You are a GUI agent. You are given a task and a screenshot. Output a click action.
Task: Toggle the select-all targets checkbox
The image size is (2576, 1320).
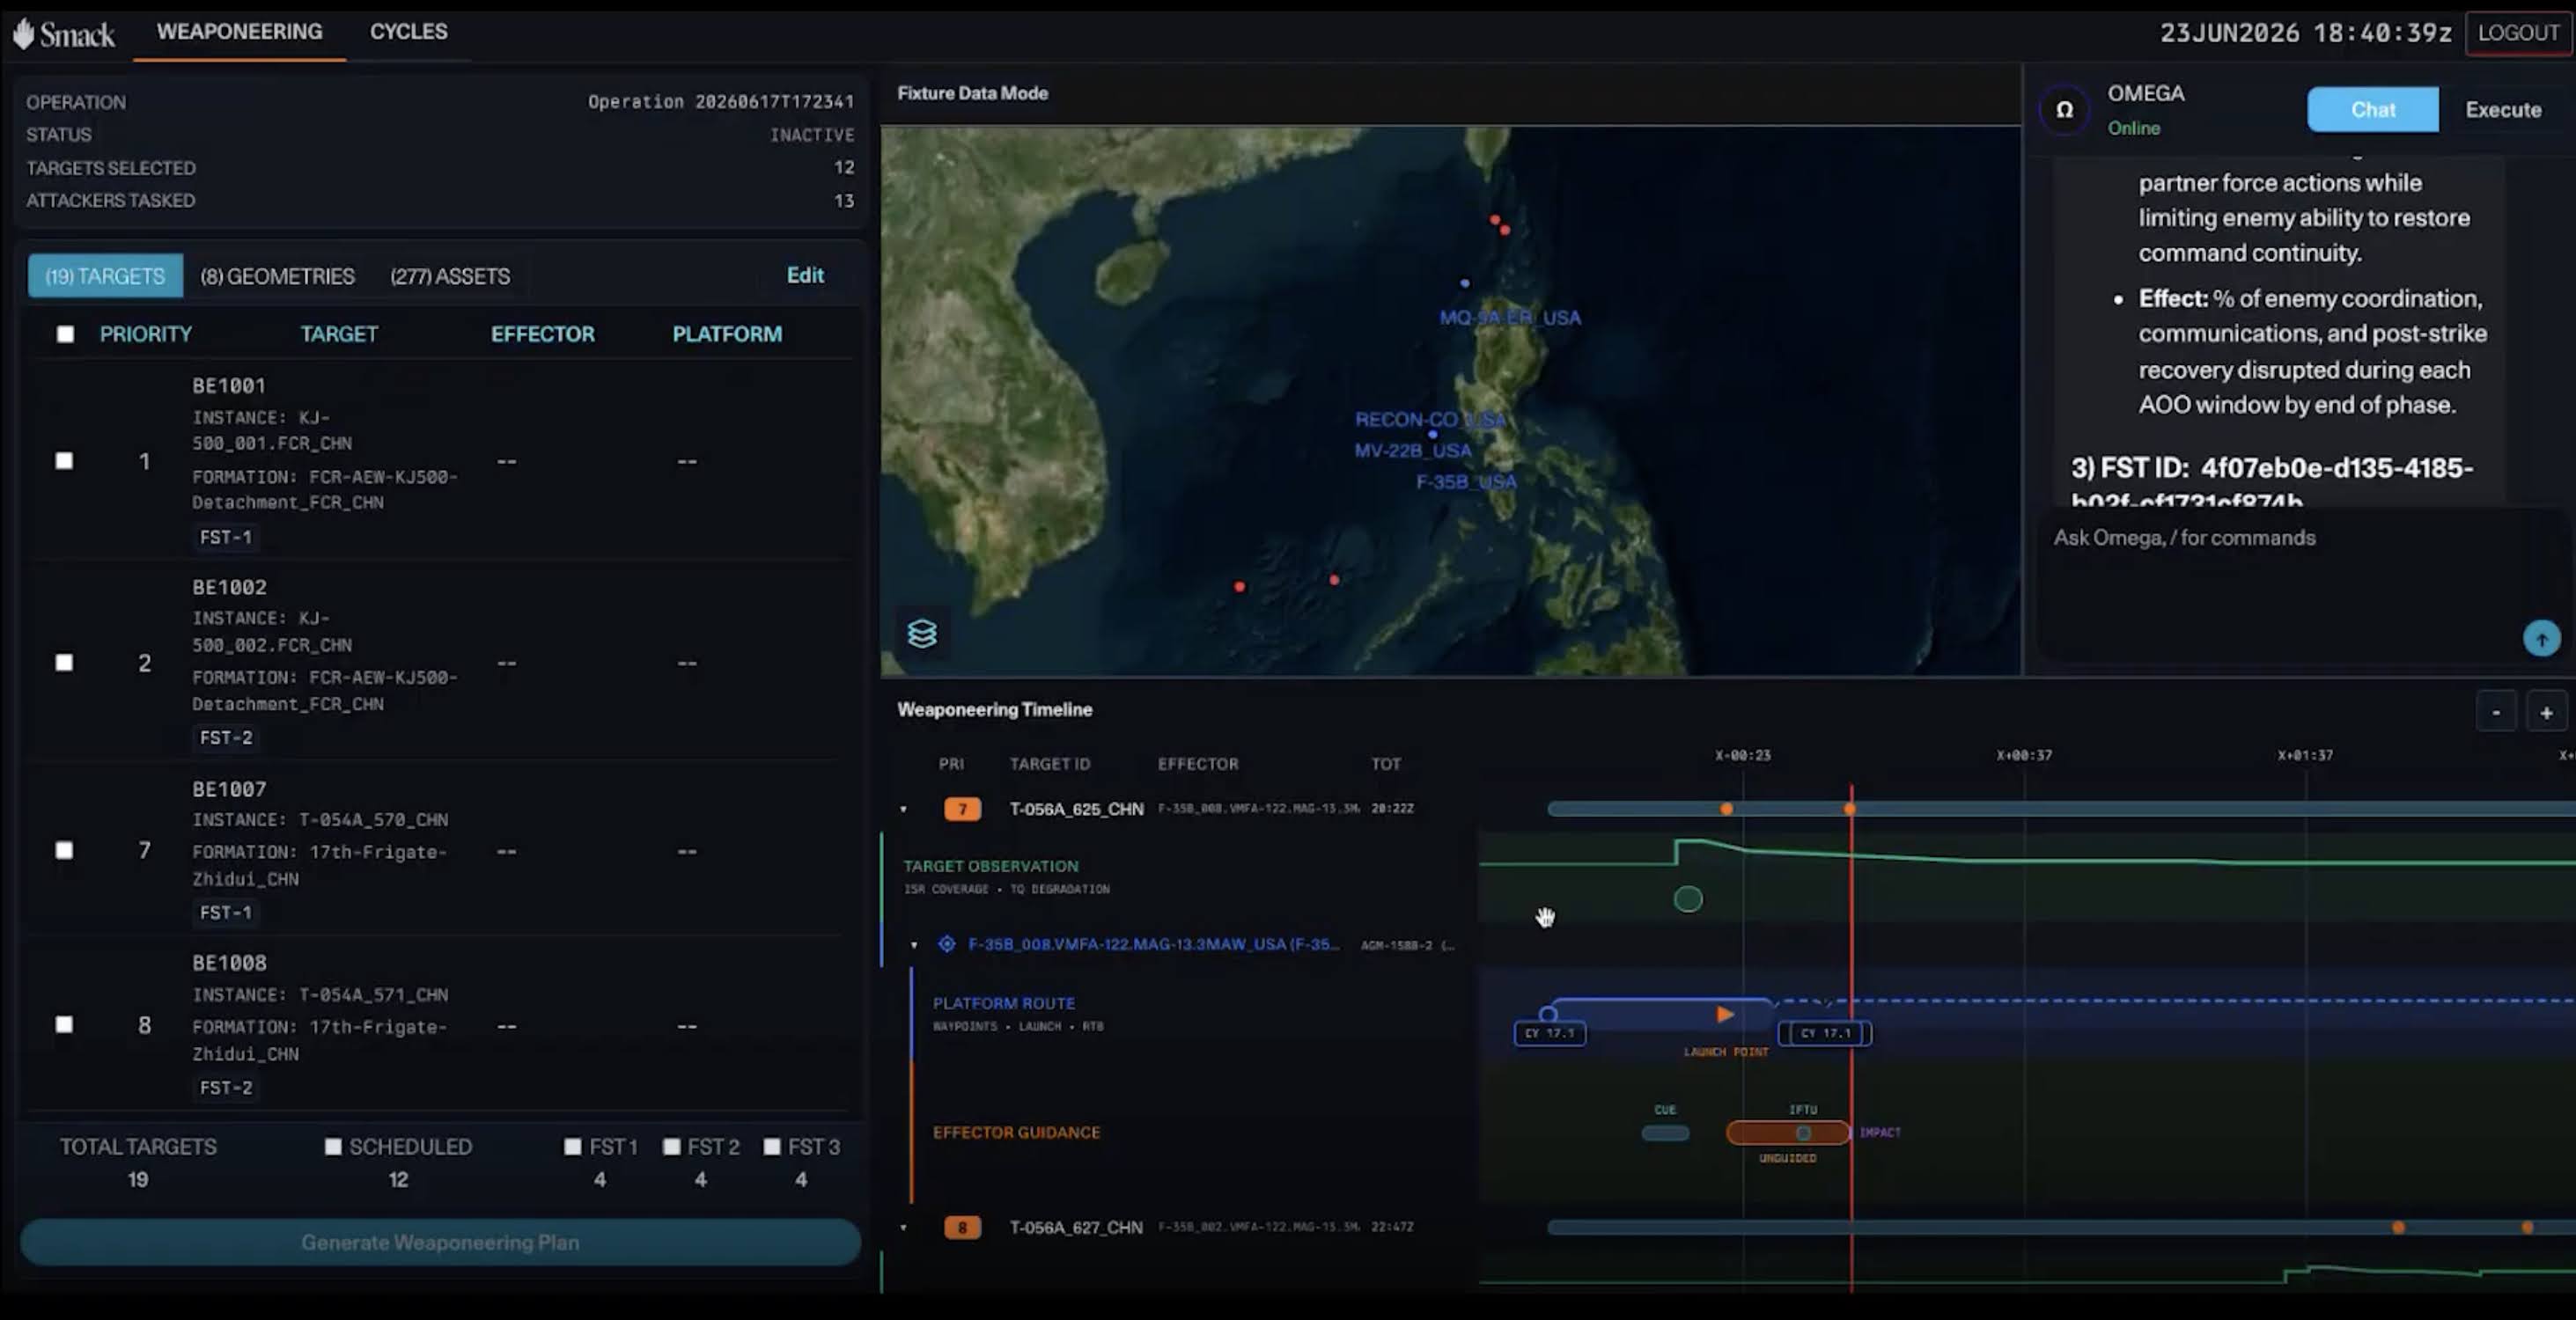(x=65, y=334)
